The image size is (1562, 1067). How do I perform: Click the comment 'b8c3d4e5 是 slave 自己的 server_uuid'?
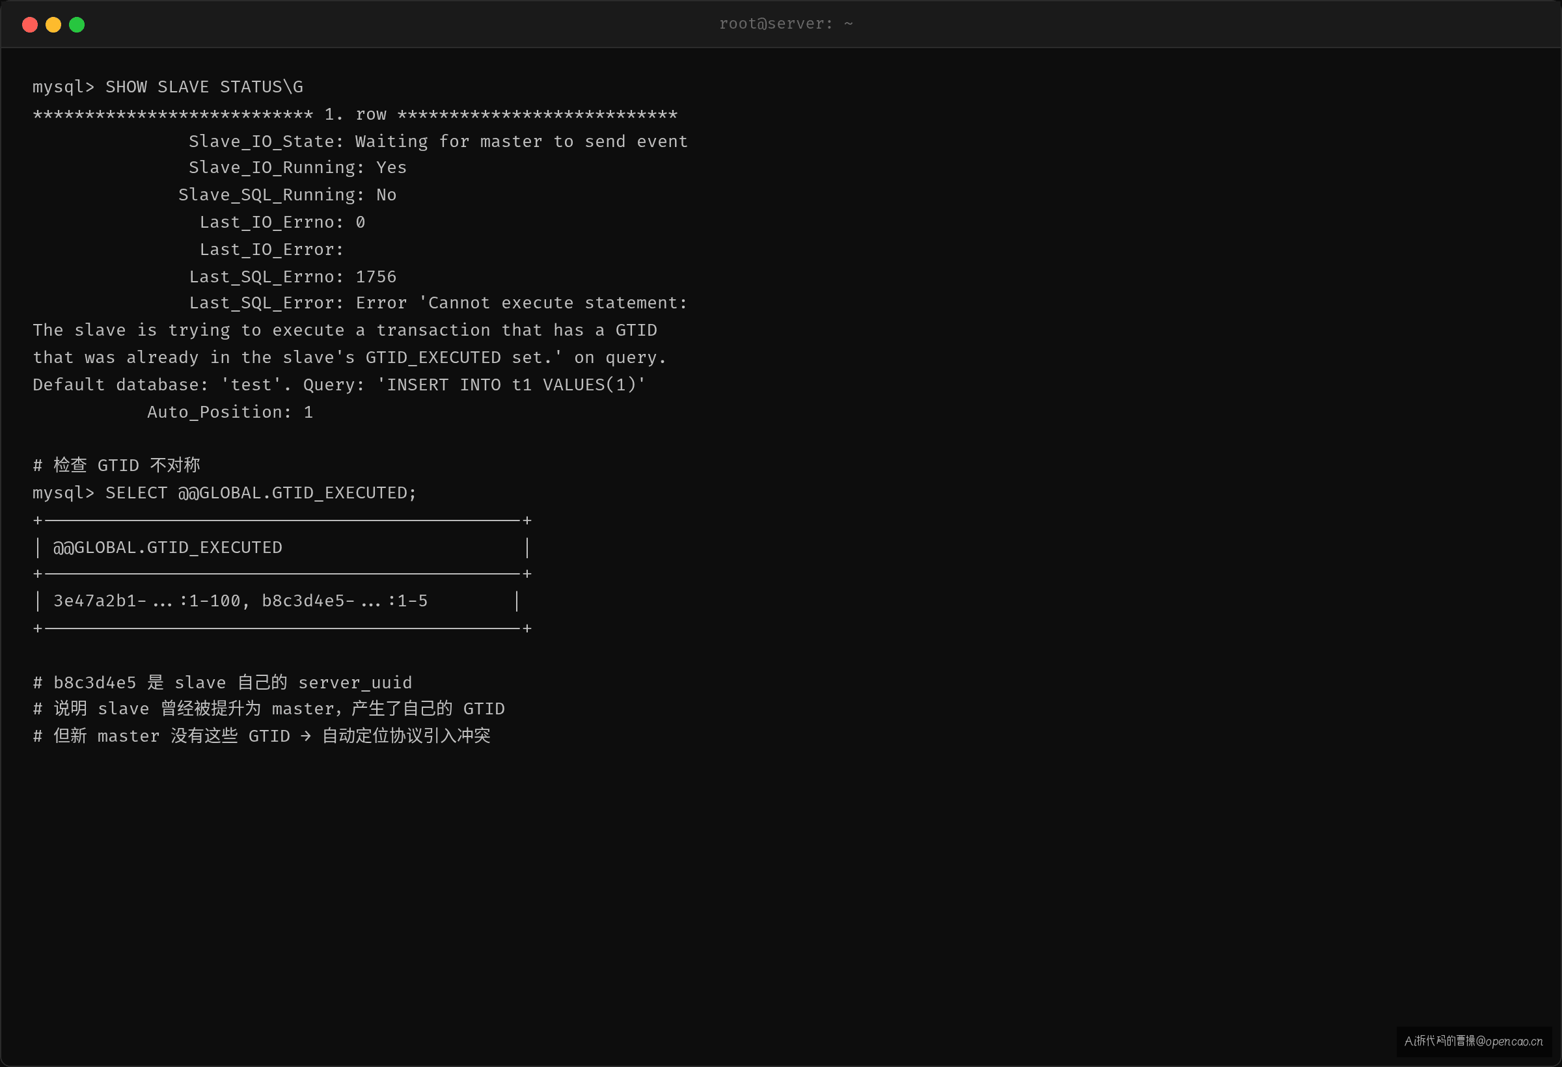click(x=223, y=682)
